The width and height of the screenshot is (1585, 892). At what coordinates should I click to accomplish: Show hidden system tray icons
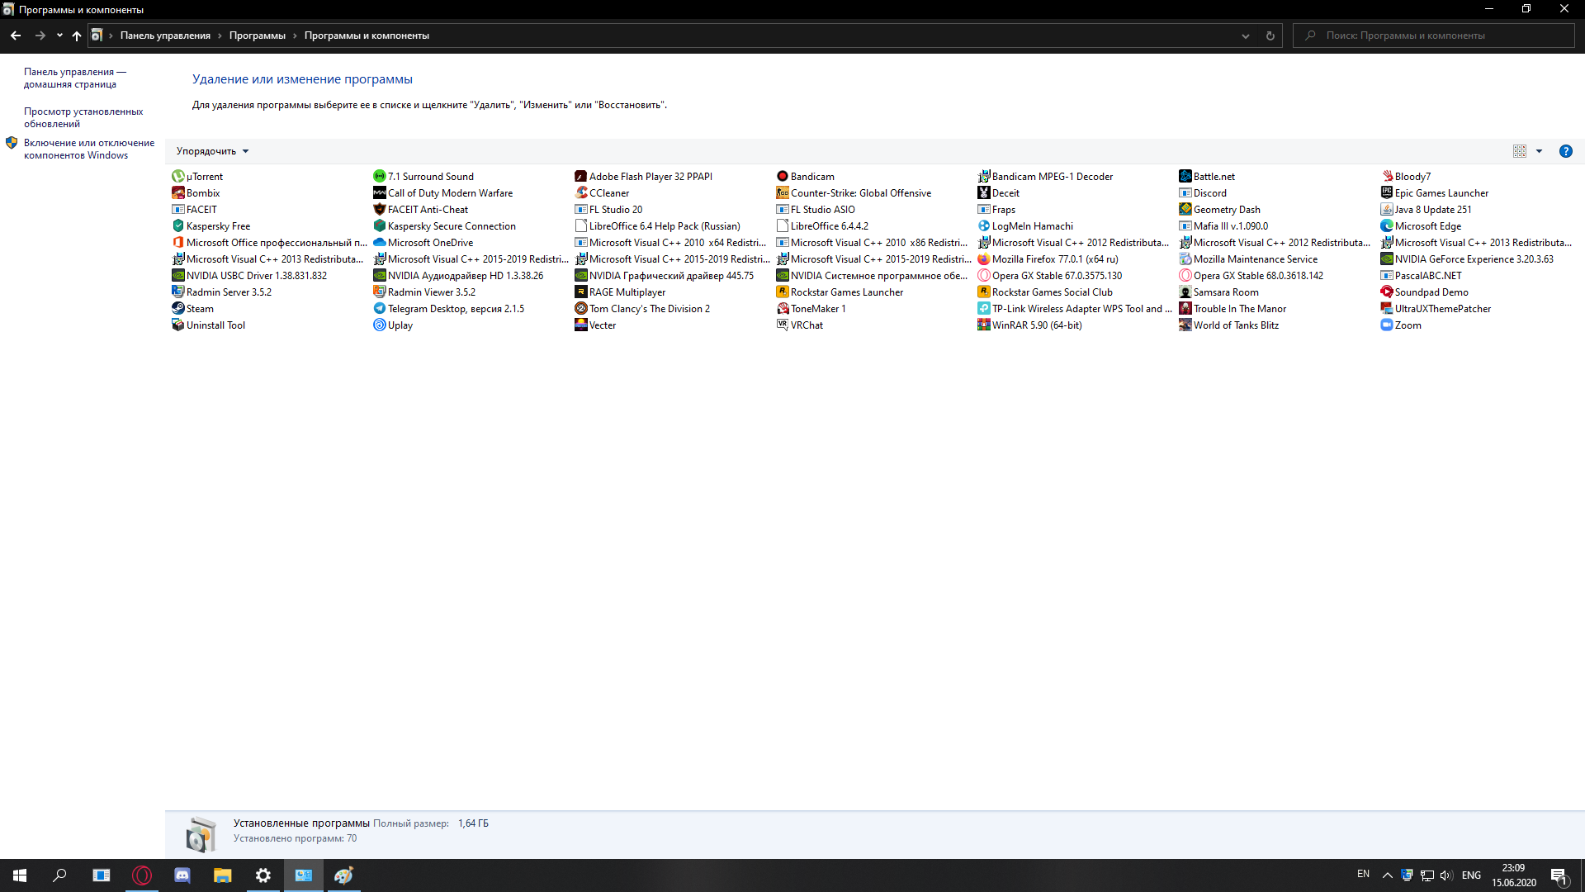1387,875
